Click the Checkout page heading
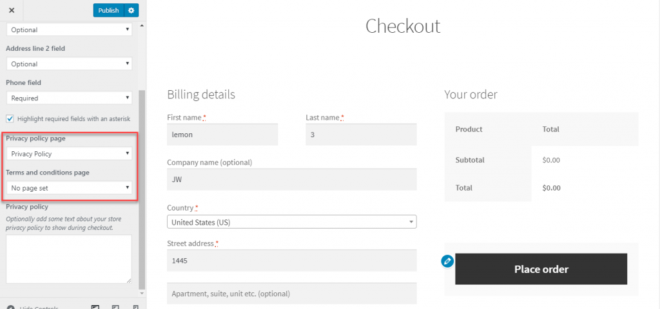The width and height of the screenshot is (660, 309). (x=402, y=26)
